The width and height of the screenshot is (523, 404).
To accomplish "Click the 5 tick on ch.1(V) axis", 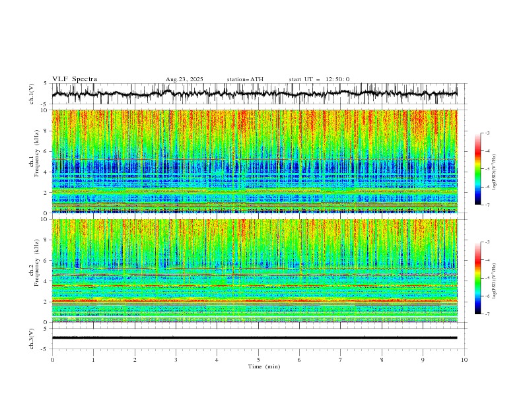I will [45, 84].
